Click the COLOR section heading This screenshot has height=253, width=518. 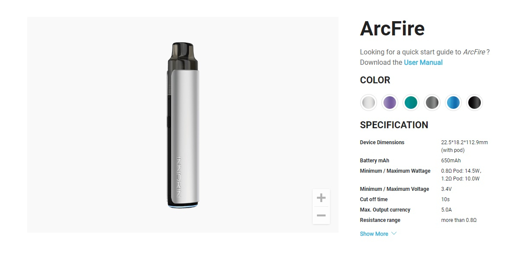pos(375,80)
